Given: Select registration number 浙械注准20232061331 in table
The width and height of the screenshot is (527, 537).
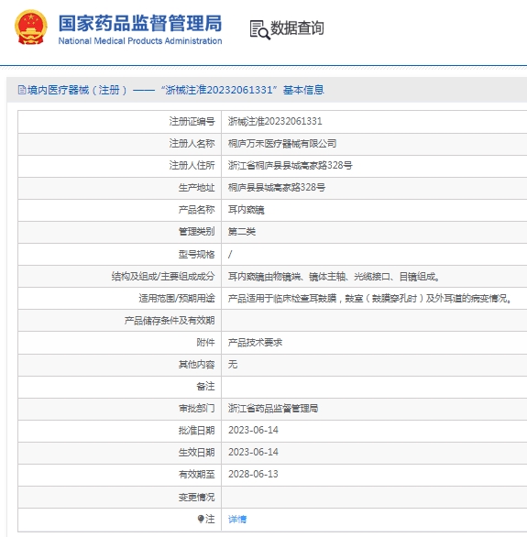Looking at the screenshot, I should (275, 121).
